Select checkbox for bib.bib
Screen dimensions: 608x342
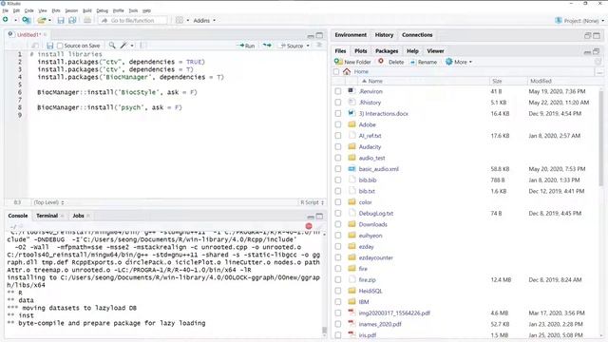click(338, 180)
